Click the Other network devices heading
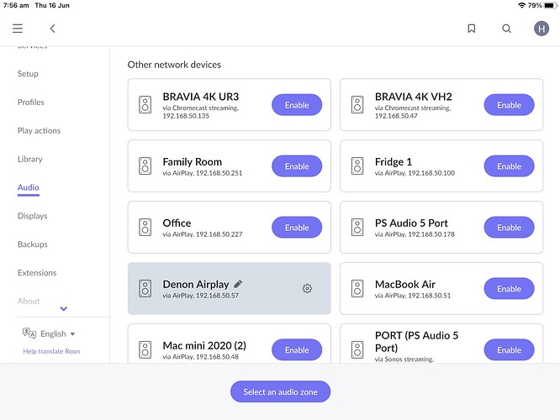The width and height of the screenshot is (560, 420). (174, 65)
